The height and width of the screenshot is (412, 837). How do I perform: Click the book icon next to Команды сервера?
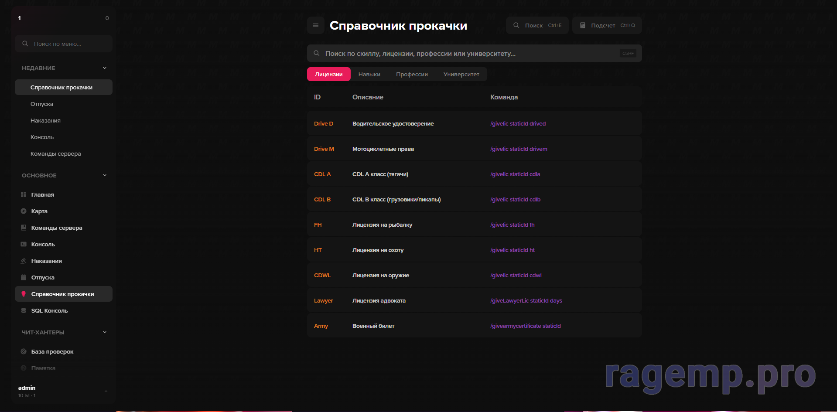tap(24, 228)
